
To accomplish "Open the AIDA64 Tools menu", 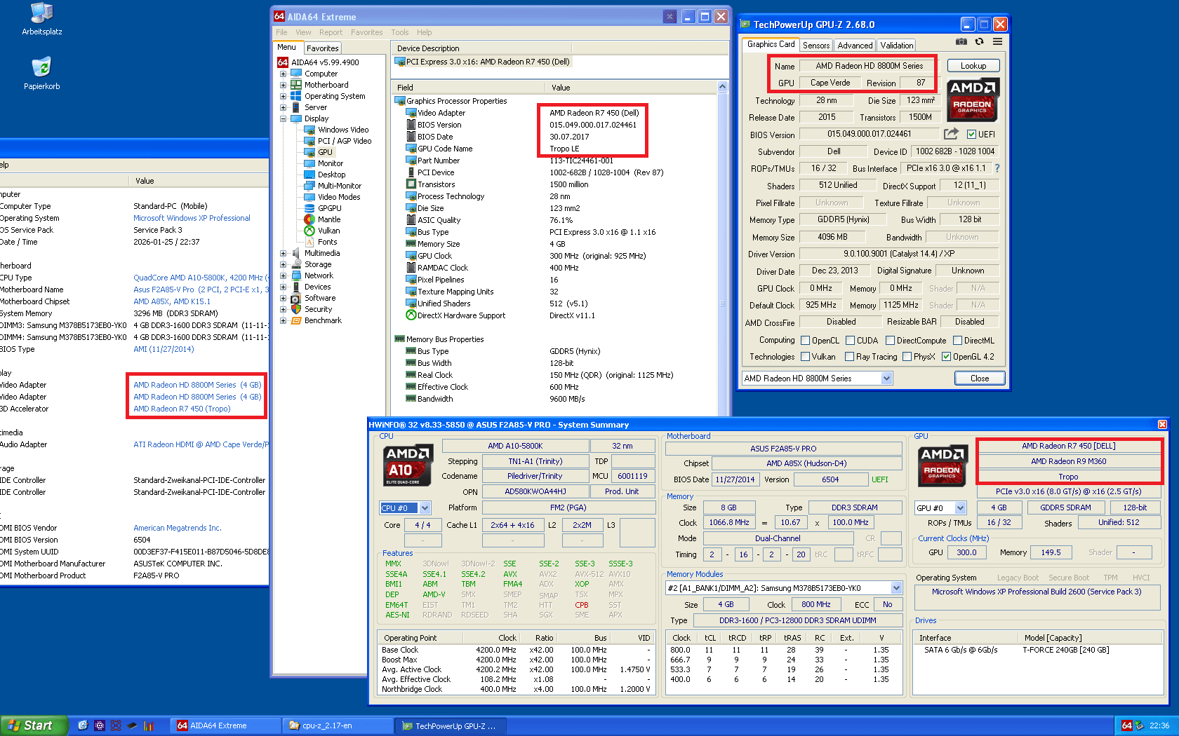I will pos(400,32).
